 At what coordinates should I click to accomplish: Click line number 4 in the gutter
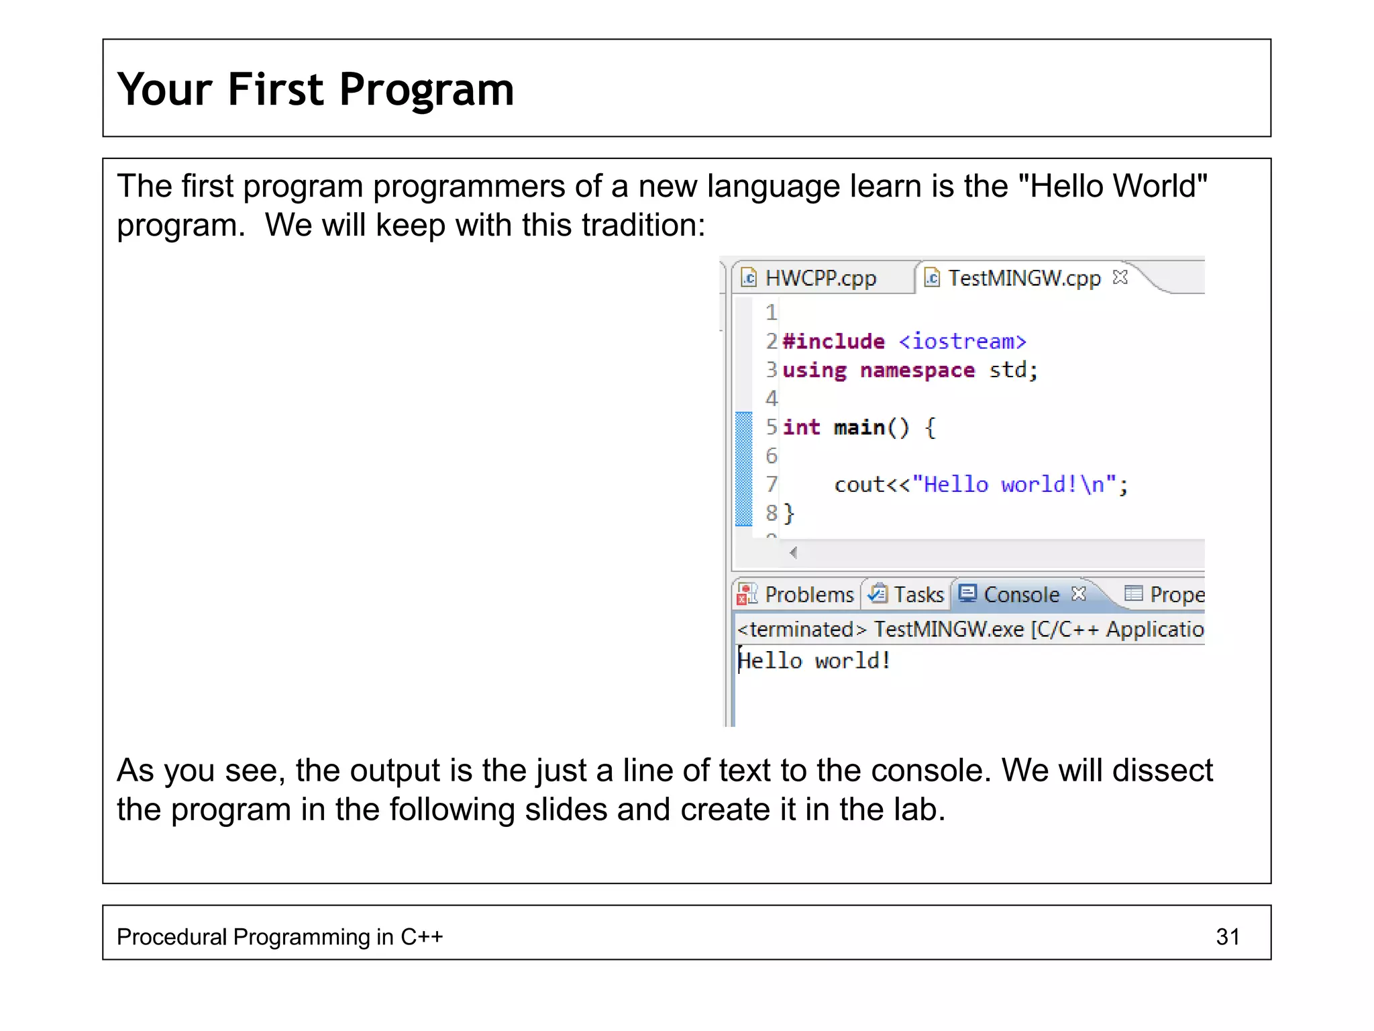[x=772, y=399]
